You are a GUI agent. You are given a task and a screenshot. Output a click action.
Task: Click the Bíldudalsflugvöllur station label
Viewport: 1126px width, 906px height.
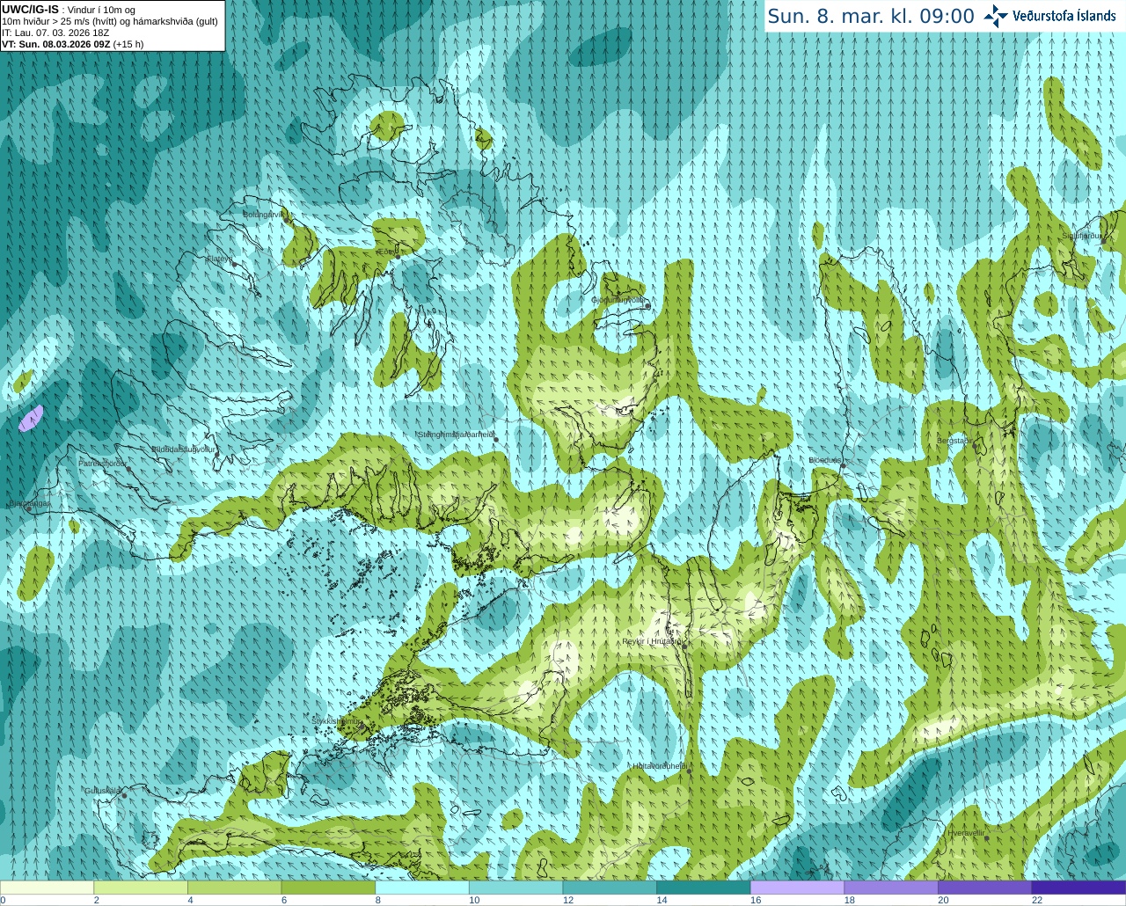183,449
